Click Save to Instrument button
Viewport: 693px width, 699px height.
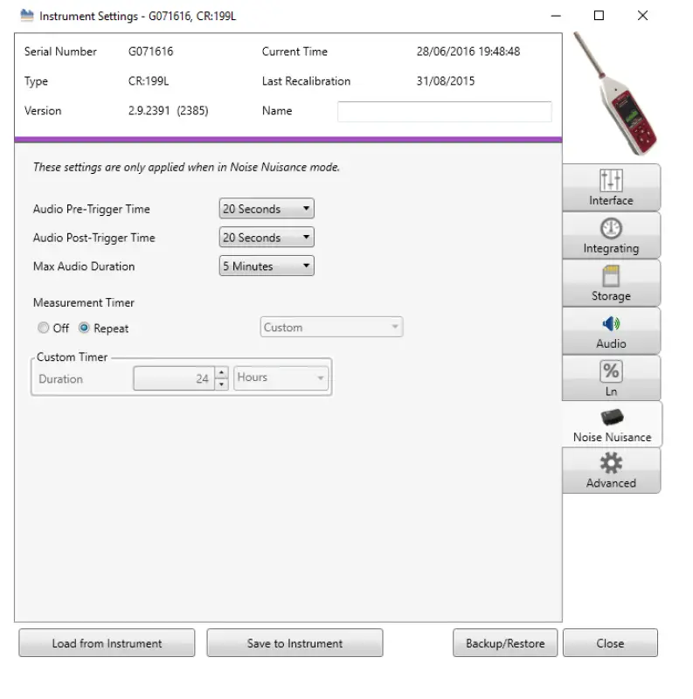point(295,643)
